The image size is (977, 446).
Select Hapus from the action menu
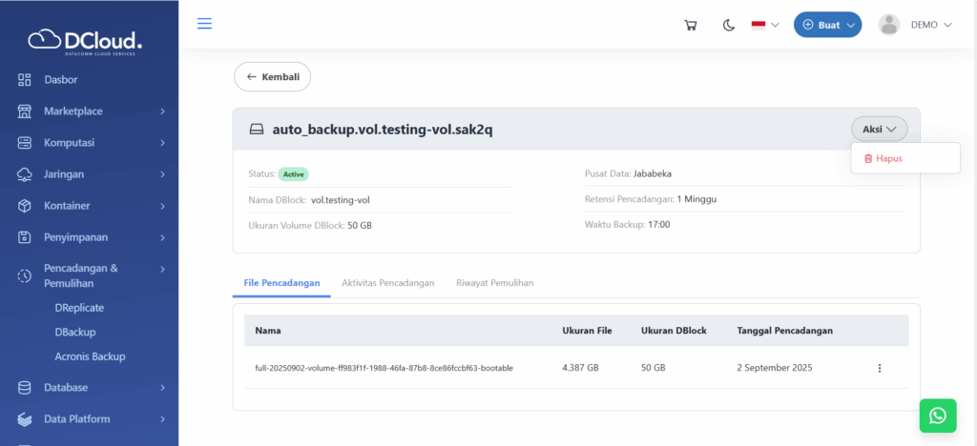click(x=888, y=158)
